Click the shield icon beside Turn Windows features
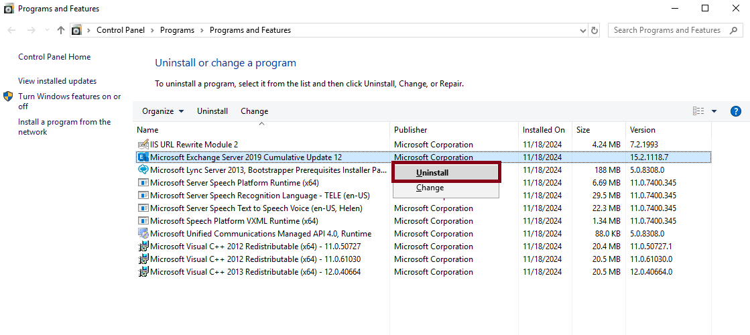The image size is (750, 335). (x=8, y=96)
